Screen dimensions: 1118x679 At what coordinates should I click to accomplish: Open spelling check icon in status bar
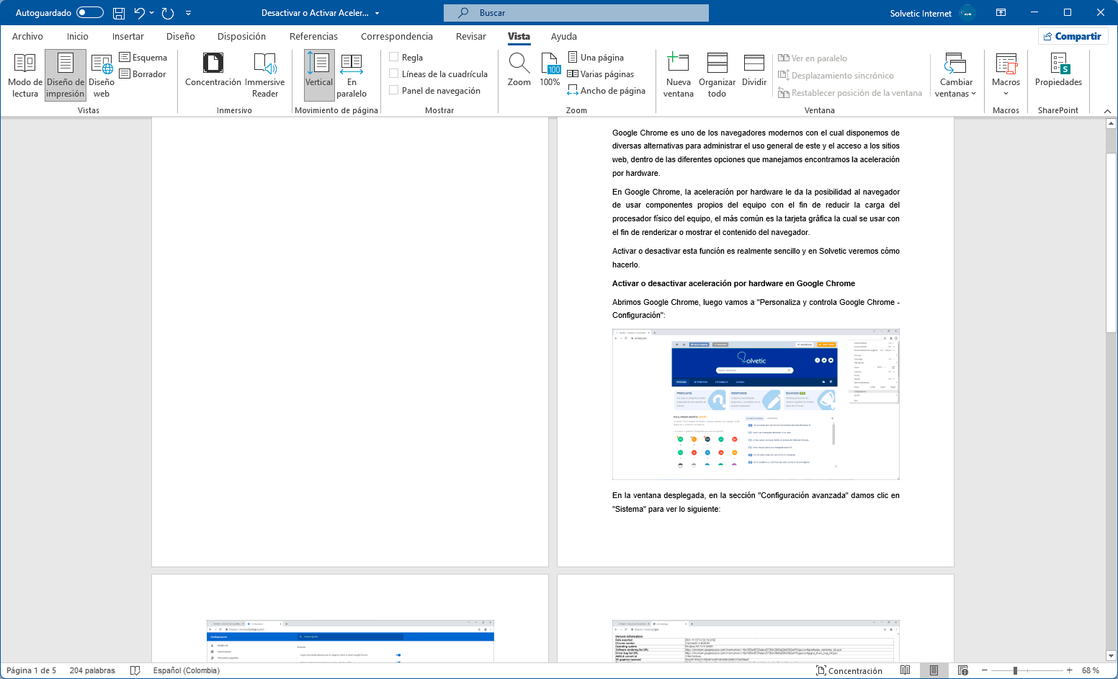[135, 670]
